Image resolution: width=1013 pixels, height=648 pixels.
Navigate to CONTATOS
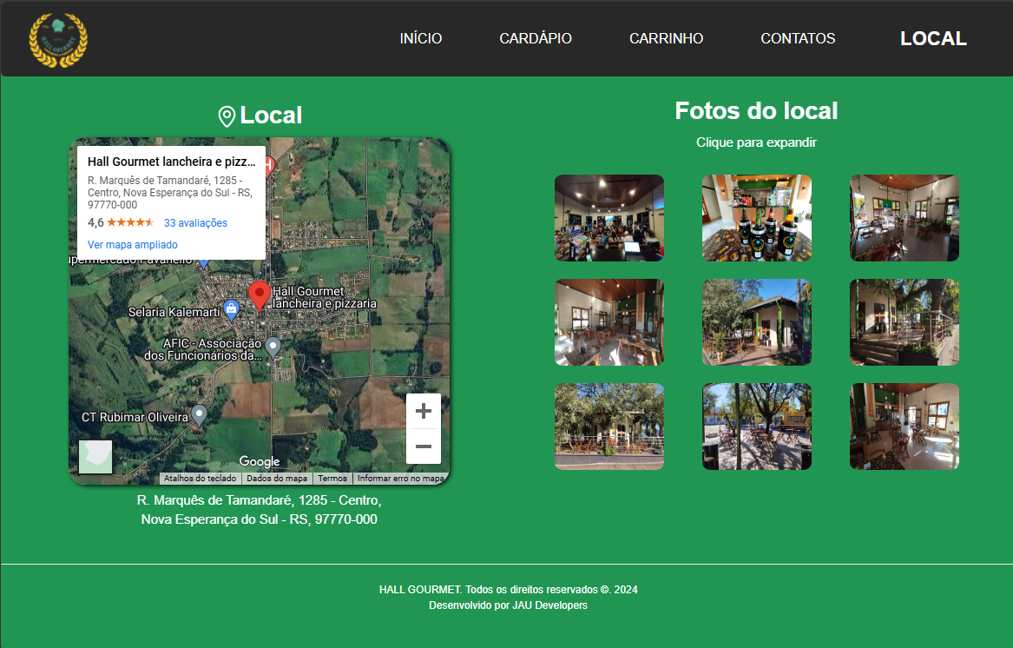tap(798, 39)
